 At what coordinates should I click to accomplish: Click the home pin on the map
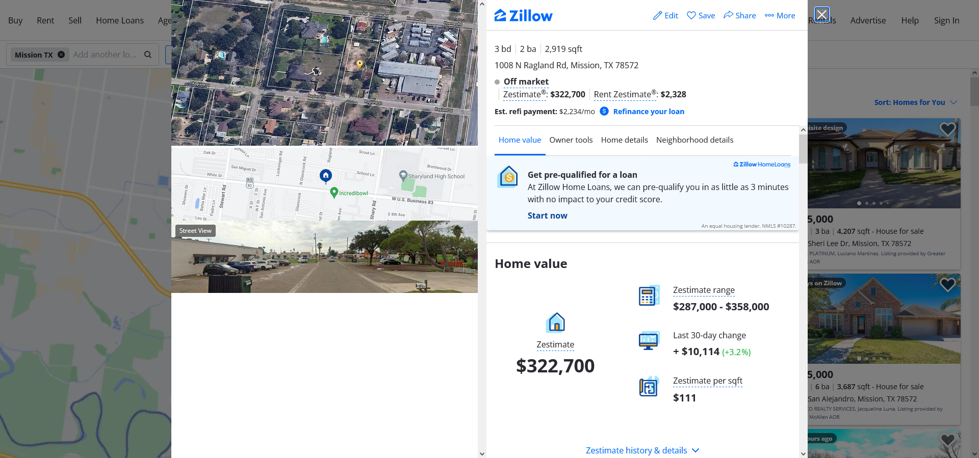pyautogui.click(x=326, y=176)
